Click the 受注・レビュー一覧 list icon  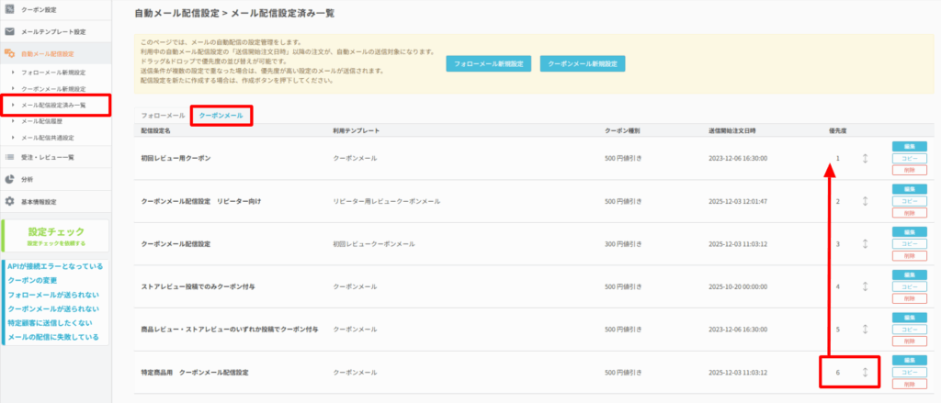click(x=9, y=157)
